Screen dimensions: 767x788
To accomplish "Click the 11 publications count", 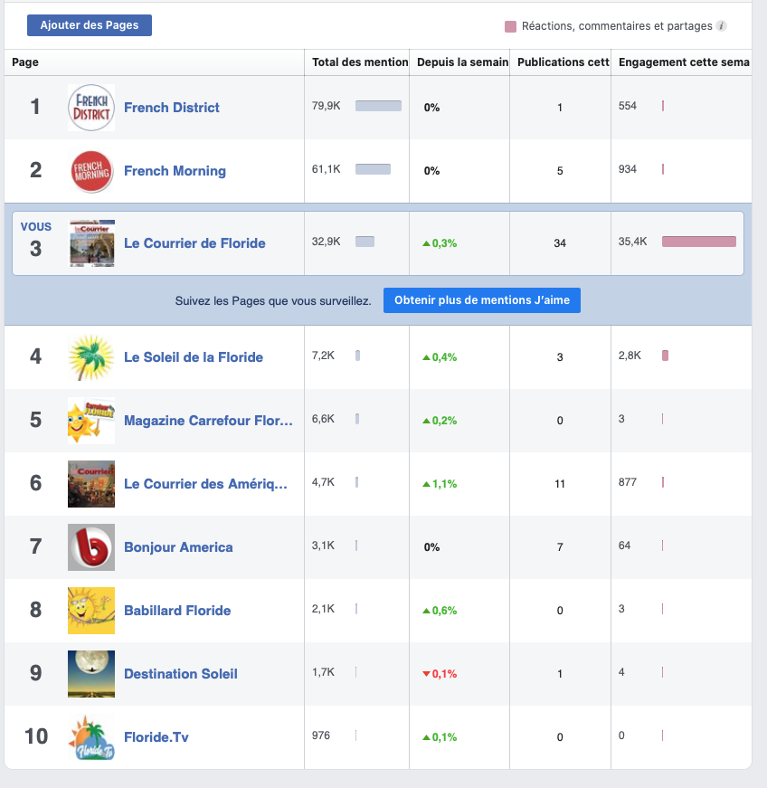I will point(560,484).
